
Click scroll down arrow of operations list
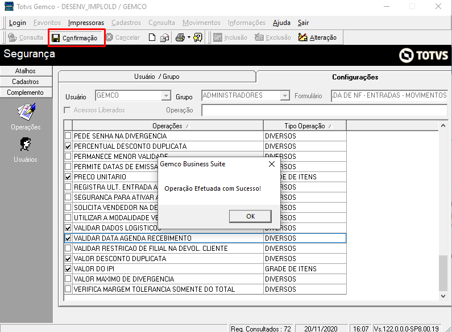click(x=443, y=296)
